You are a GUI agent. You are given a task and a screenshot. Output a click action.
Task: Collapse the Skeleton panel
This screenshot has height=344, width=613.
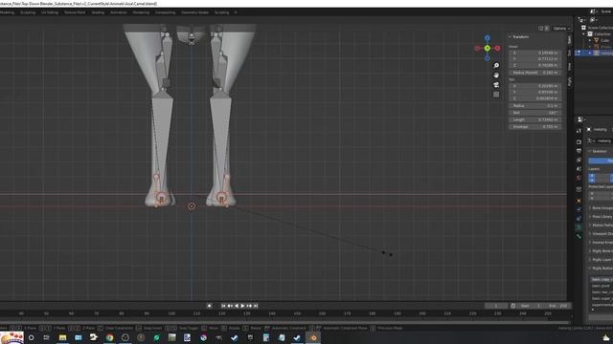pos(590,151)
